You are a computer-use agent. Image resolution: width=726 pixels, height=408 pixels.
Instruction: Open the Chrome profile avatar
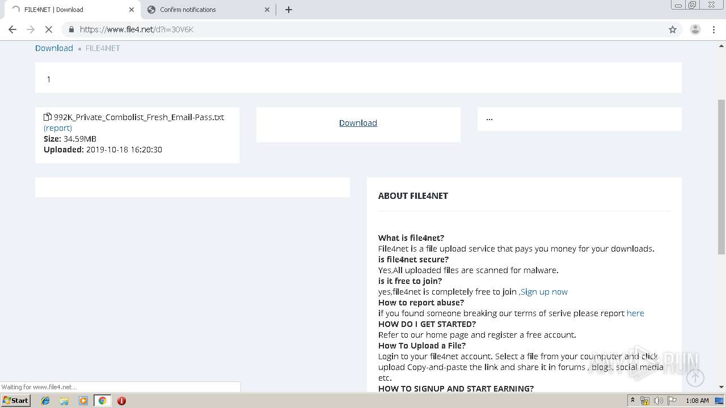tap(695, 29)
